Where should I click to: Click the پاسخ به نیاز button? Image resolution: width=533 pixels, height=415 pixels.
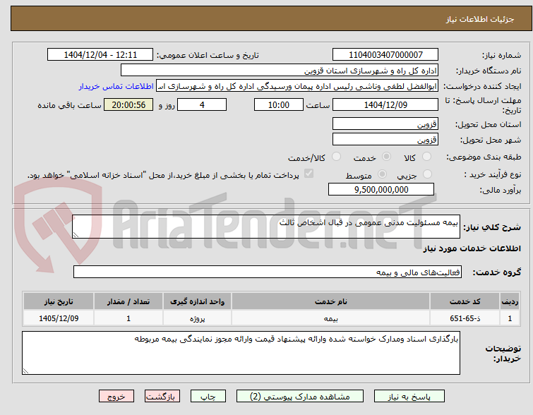[409, 397]
